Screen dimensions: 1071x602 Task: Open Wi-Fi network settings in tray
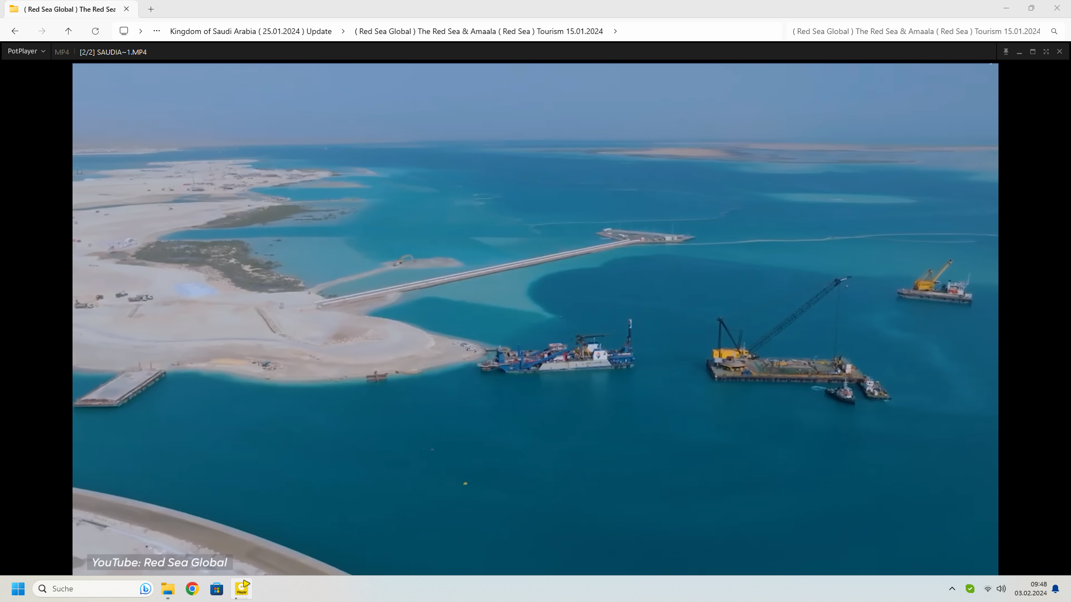pyautogui.click(x=988, y=589)
